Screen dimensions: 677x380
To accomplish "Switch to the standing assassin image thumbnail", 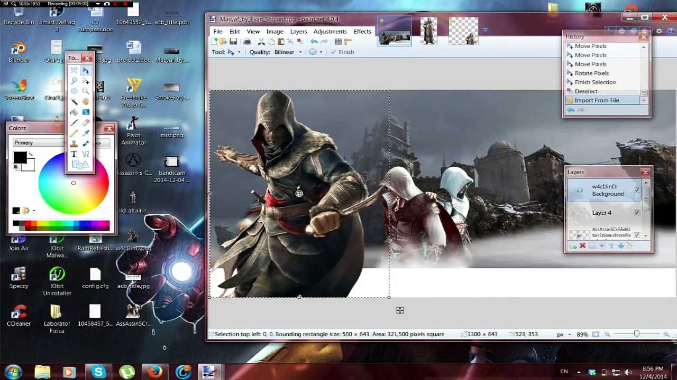I will point(428,31).
